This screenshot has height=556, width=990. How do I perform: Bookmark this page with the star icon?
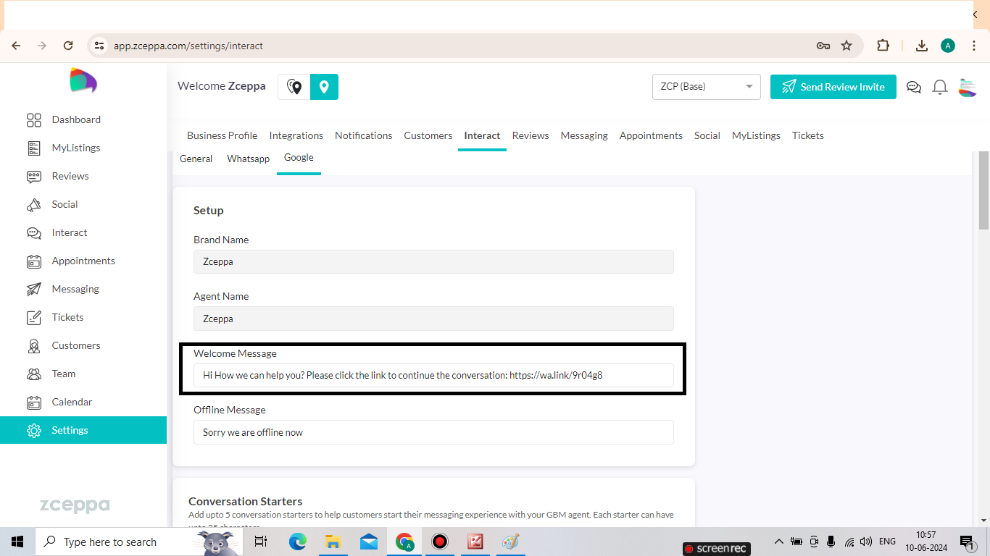tap(847, 46)
